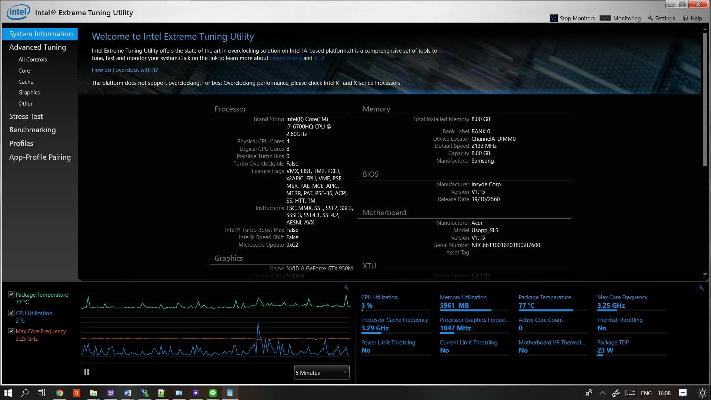This screenshot has height=400, width=711.
Task: Click the Stop Monitors waveform icon
Action: (x=554, y=18)
